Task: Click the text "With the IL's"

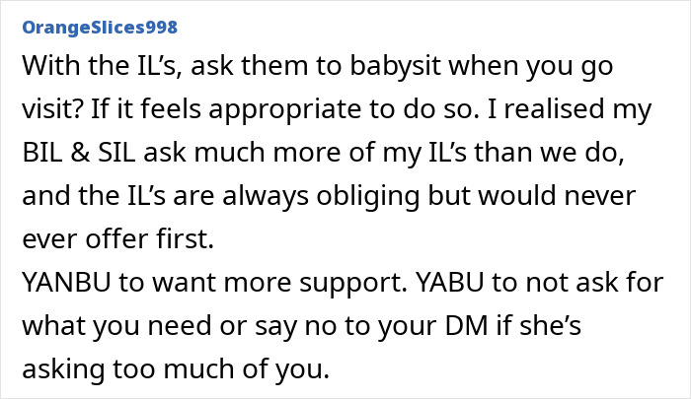Action: 102,66
